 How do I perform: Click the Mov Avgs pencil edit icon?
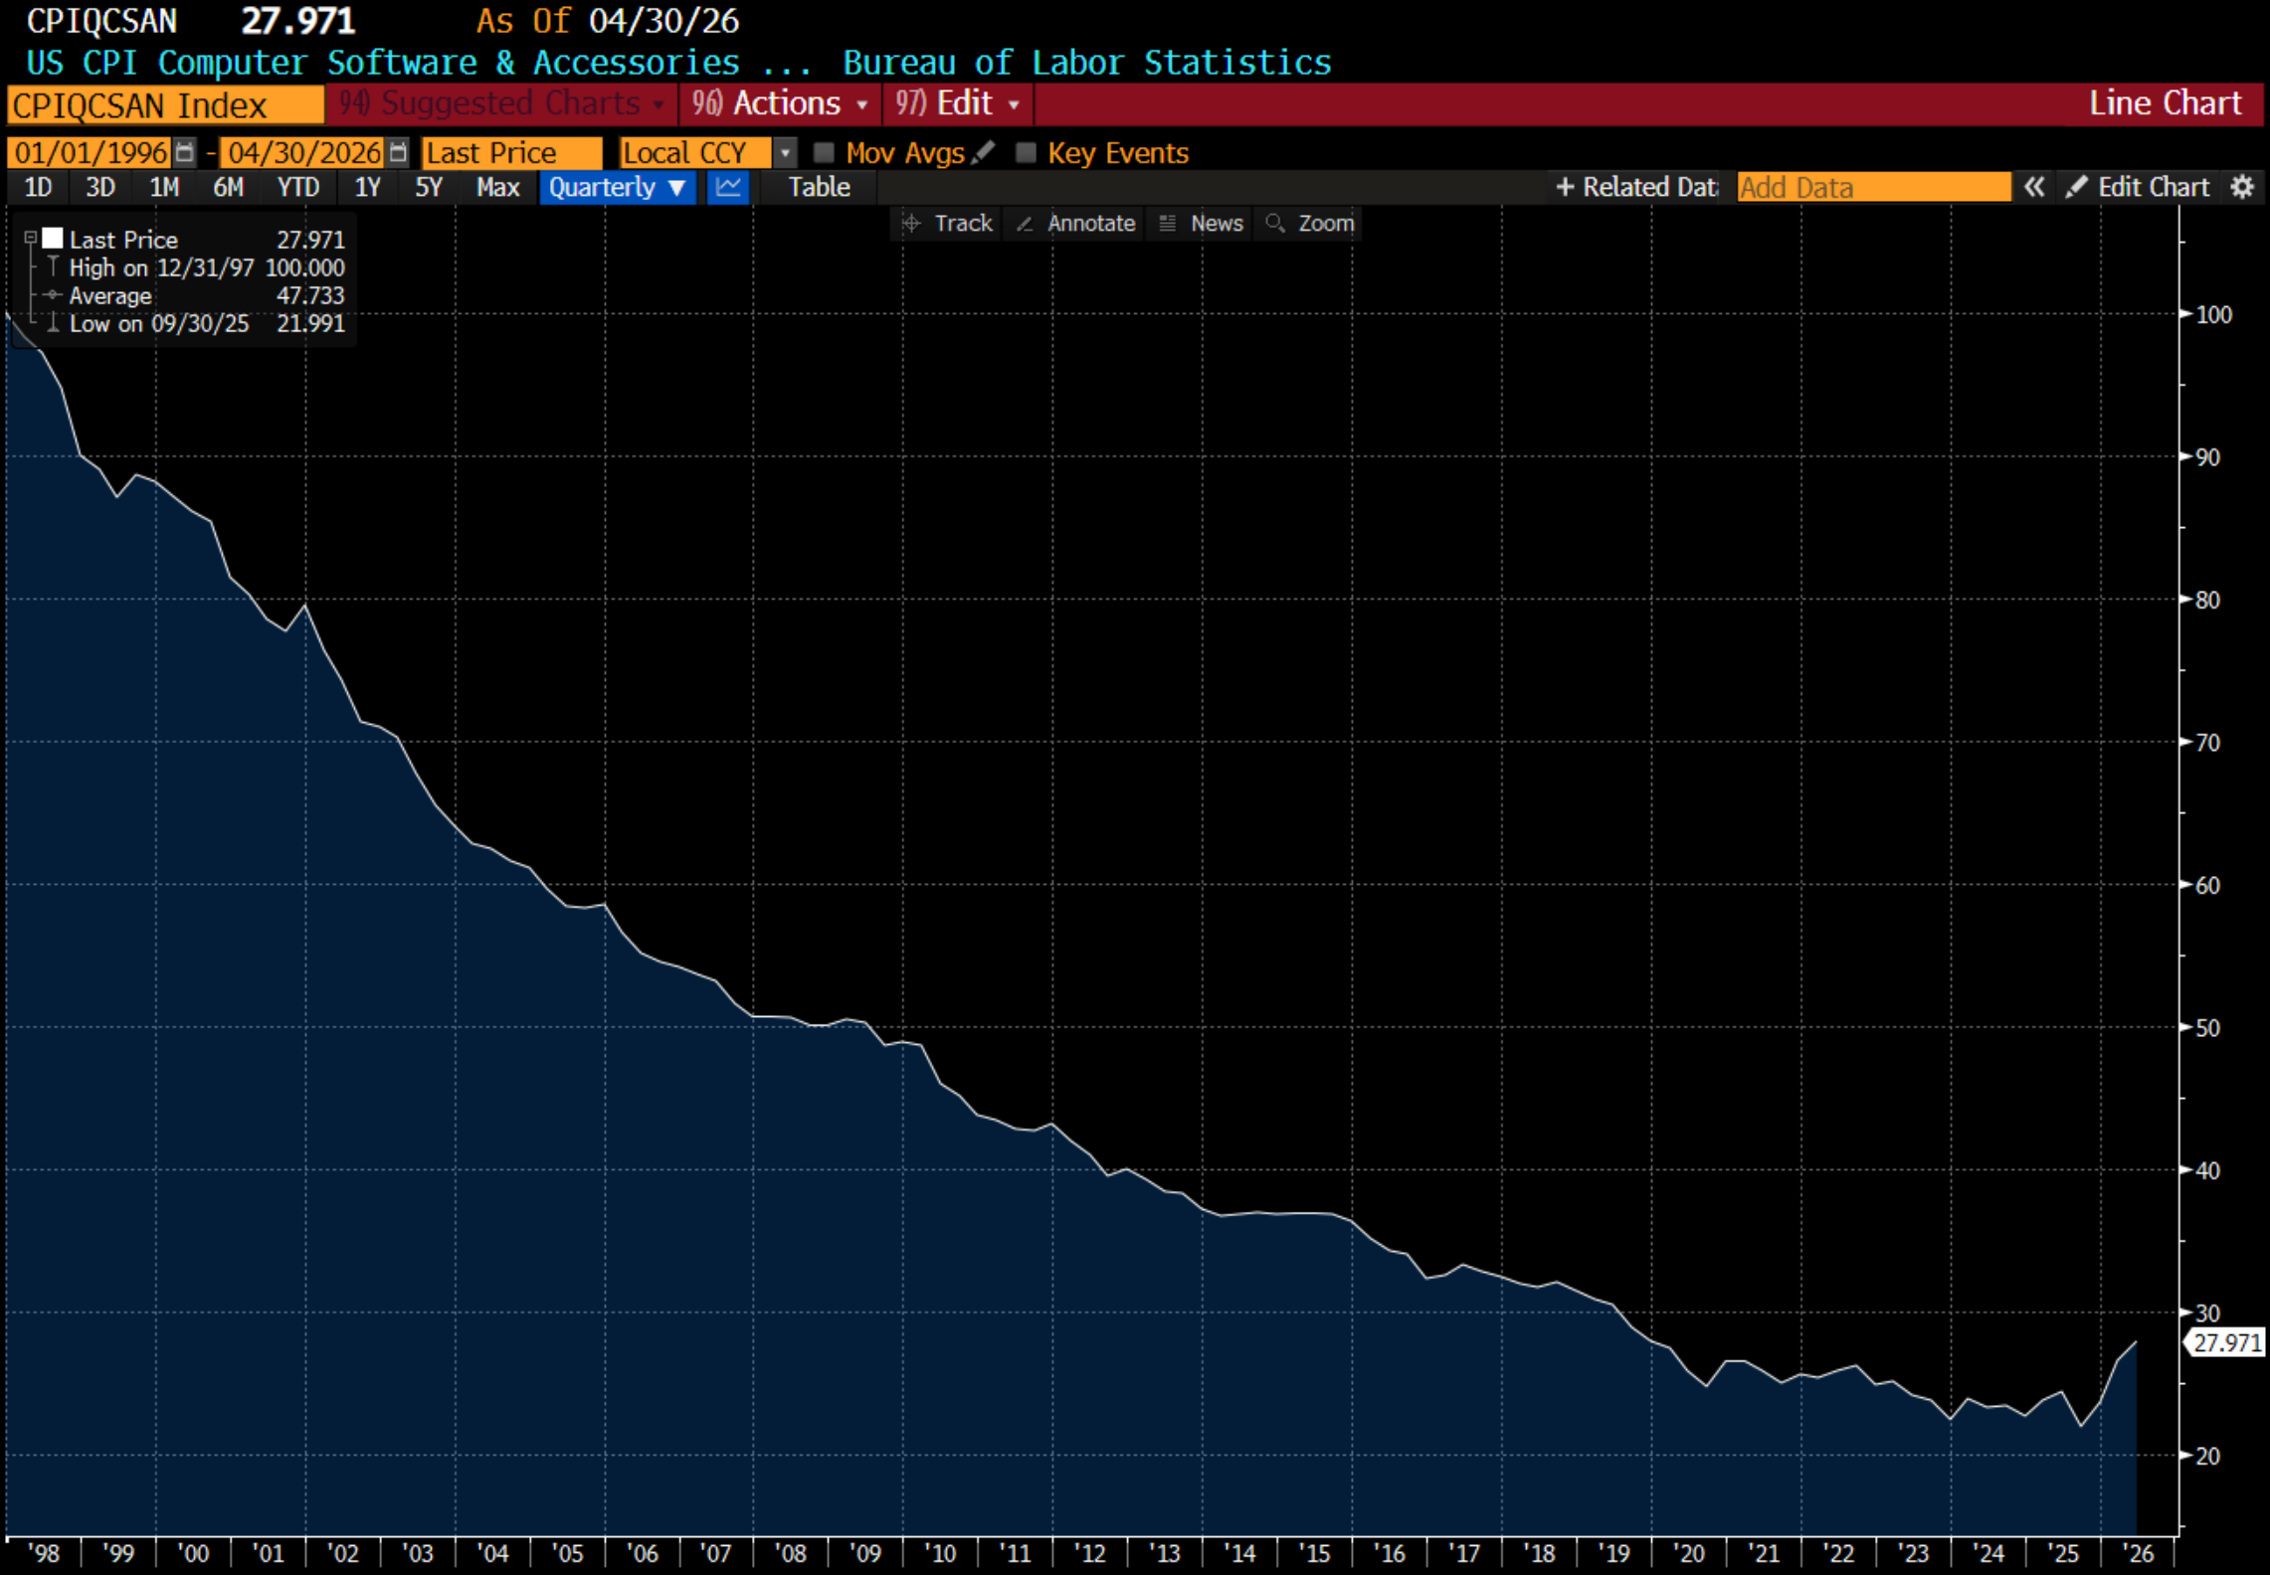click(x=983, y=152)
